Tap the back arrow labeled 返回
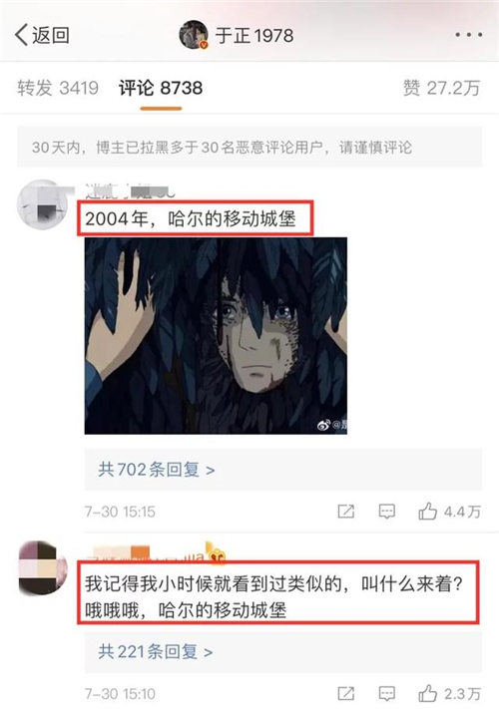 coord(42,35)
